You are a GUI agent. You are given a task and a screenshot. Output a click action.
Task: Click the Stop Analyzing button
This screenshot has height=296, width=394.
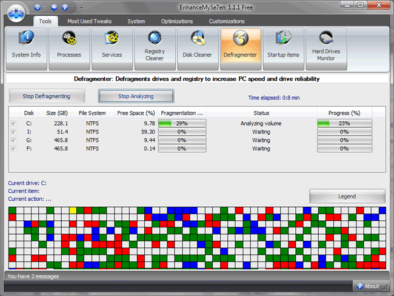(x=136, y=96)
